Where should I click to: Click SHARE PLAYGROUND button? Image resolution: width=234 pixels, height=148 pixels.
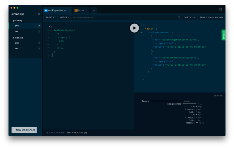(211, 18)
